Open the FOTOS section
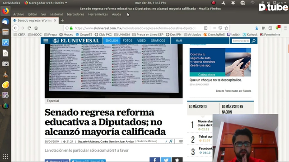This screenshot has width=289, height=162. [x=127, y=41]
